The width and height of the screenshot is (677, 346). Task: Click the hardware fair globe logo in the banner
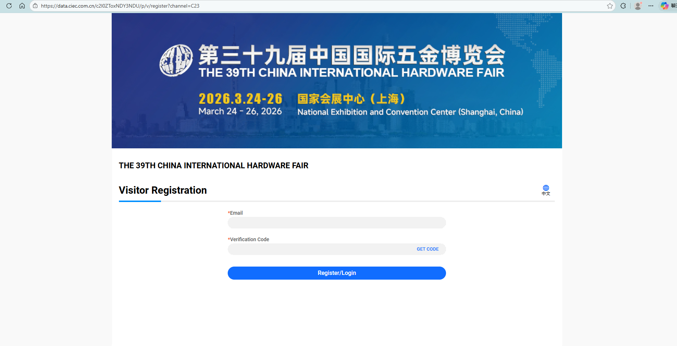point(176,60)
